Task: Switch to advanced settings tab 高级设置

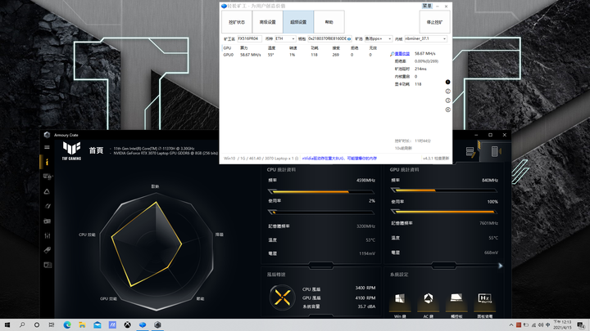Action: [x=267, y=22]
